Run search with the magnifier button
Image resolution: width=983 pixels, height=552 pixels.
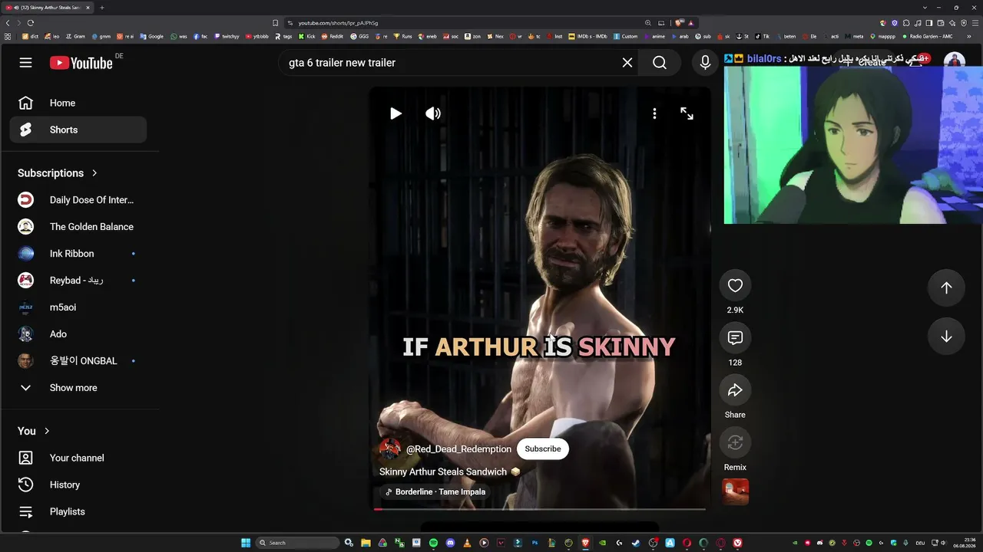coord(660,63)
